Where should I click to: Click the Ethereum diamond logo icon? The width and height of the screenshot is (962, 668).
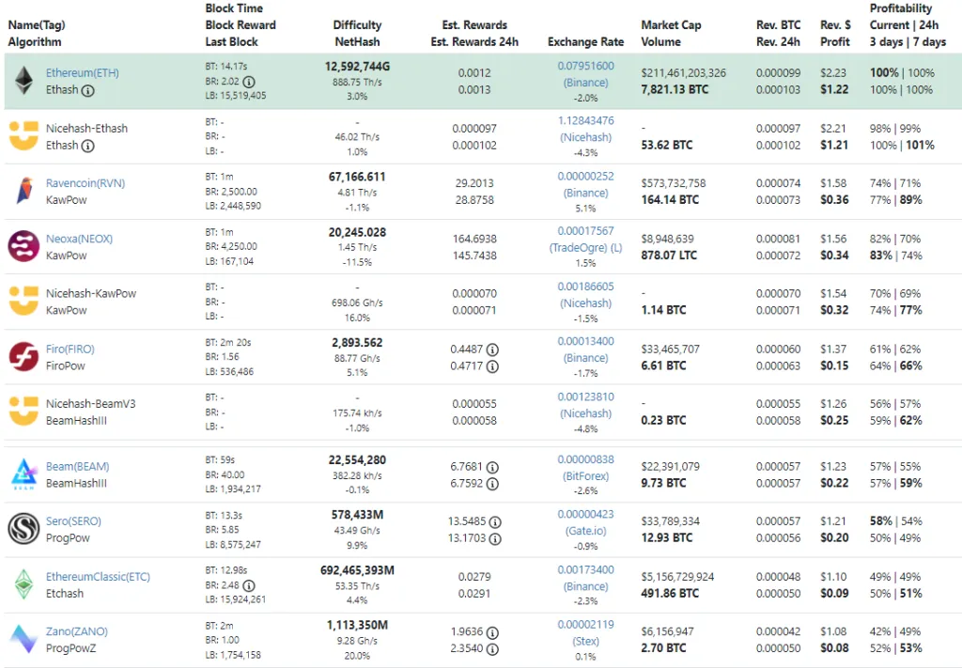23,81
